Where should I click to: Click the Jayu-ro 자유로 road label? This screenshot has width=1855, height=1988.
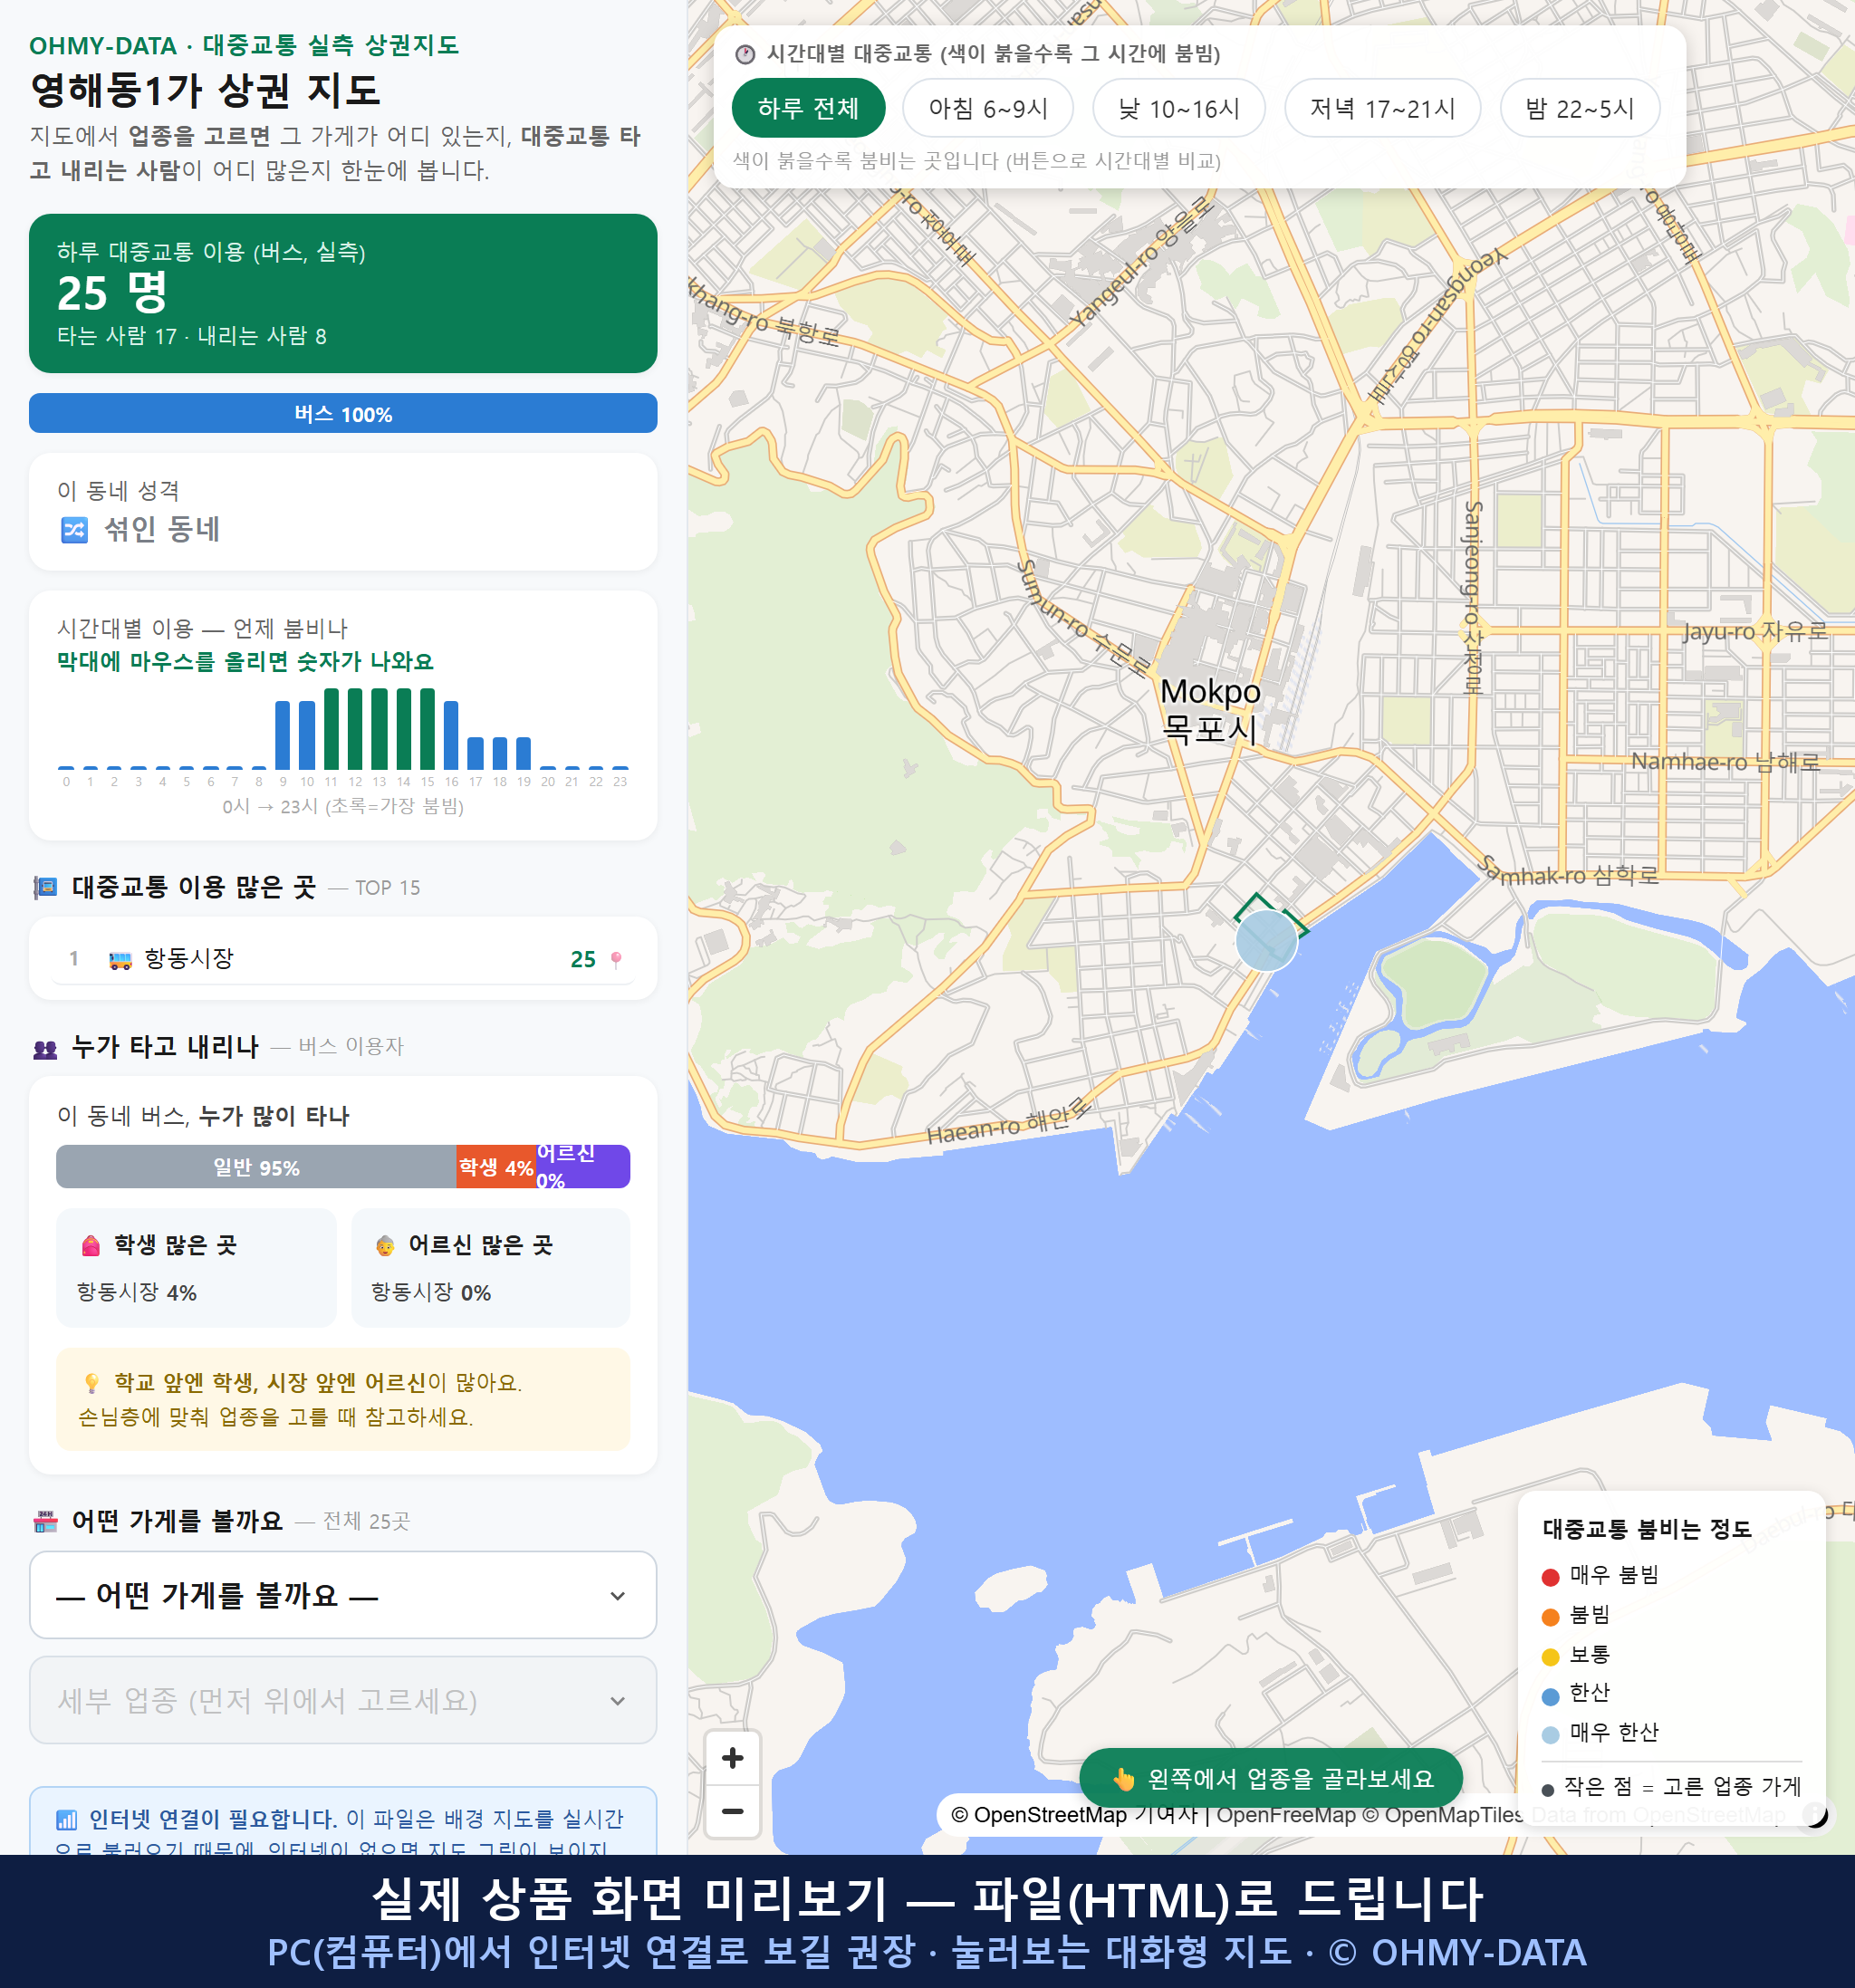1755,631
